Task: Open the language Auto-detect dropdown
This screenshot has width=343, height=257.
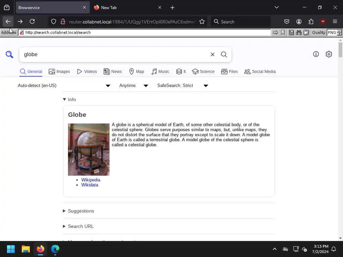Action: click(64, 86)
